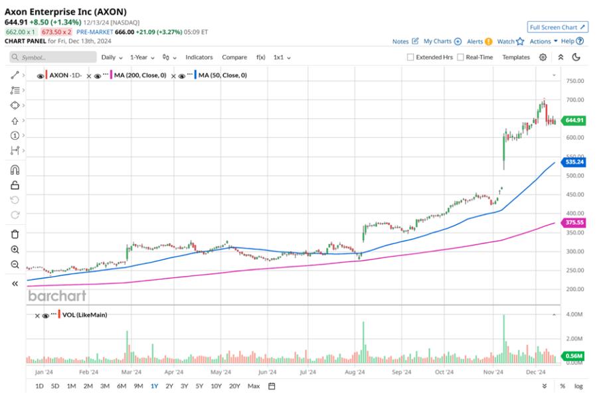Remove the VOL indicator pane

point(37,316)
